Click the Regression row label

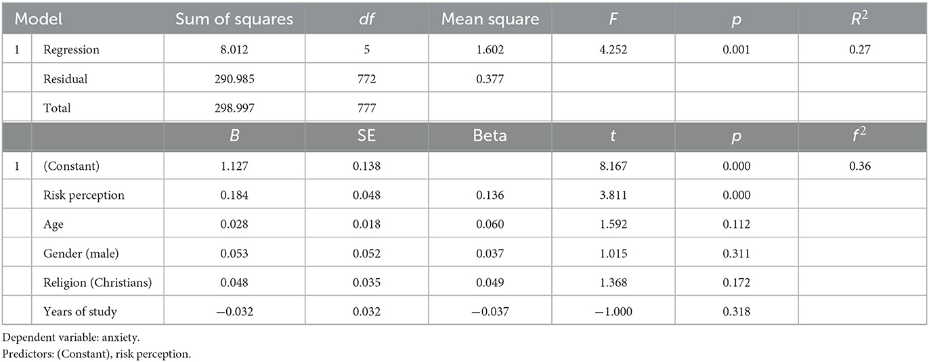coord(71,50)
